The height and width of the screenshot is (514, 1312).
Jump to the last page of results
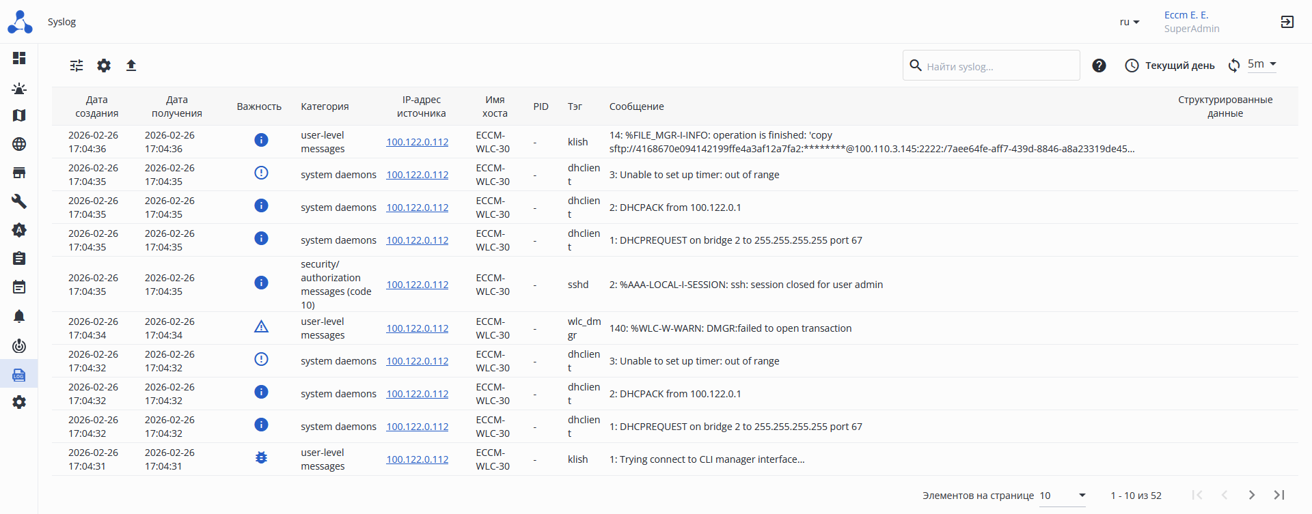pyautogui.click(x=1279, y=495)
